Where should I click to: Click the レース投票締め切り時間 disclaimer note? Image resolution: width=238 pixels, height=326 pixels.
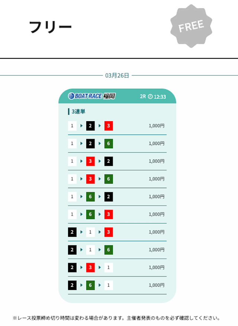point(116,318)
